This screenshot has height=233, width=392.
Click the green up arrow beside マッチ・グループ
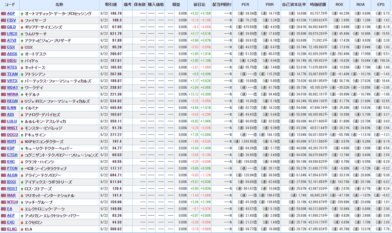tap(22, 202)
